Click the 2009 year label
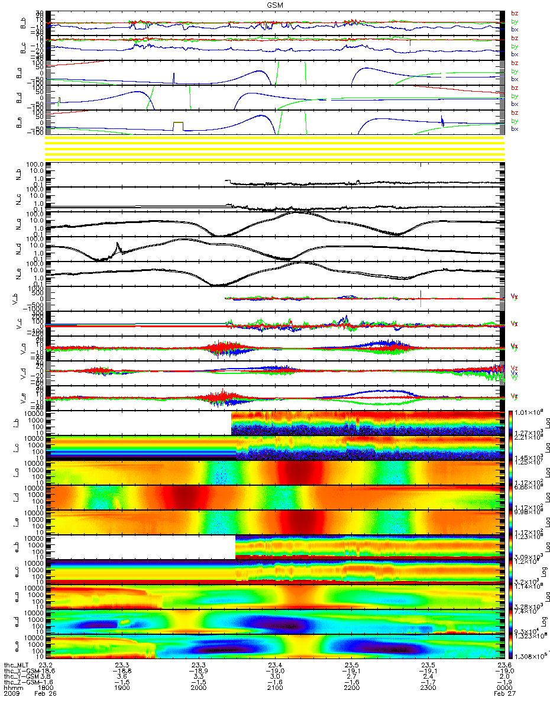The height and width of the screenshot is (710, 550). [11, 695]
